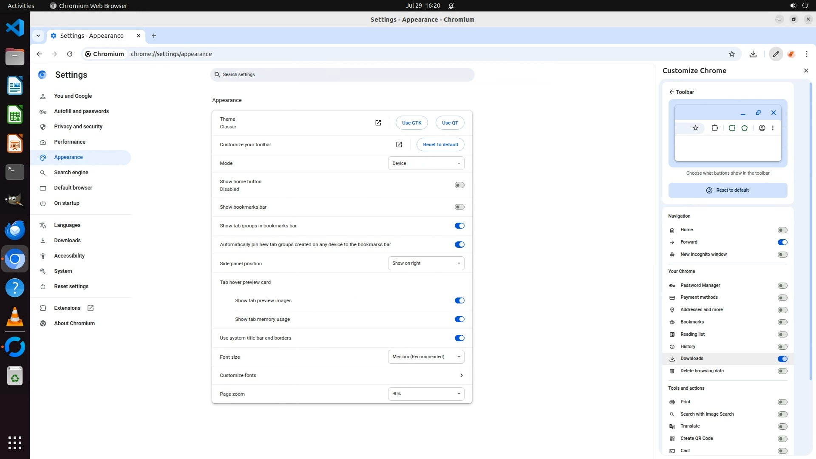Open Privacy and security settings
The height and width of the screenshot is (459, 816).
tap(78, 127)
